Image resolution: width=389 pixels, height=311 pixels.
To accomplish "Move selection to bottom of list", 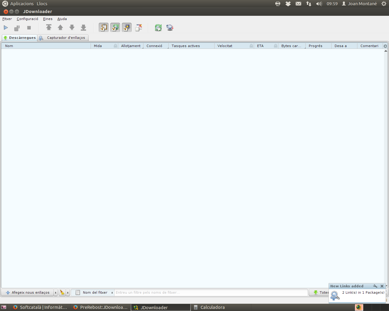I will click(83, 28).
